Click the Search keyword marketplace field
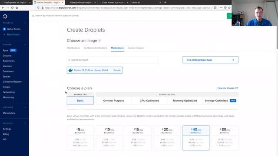This screenshot has width=278, height=156. (113, 60)
